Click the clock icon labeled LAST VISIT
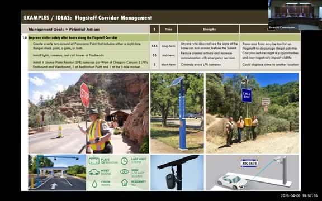Image resolution: width=322 pixels, height=201 pixels. [x=124, y=161]
